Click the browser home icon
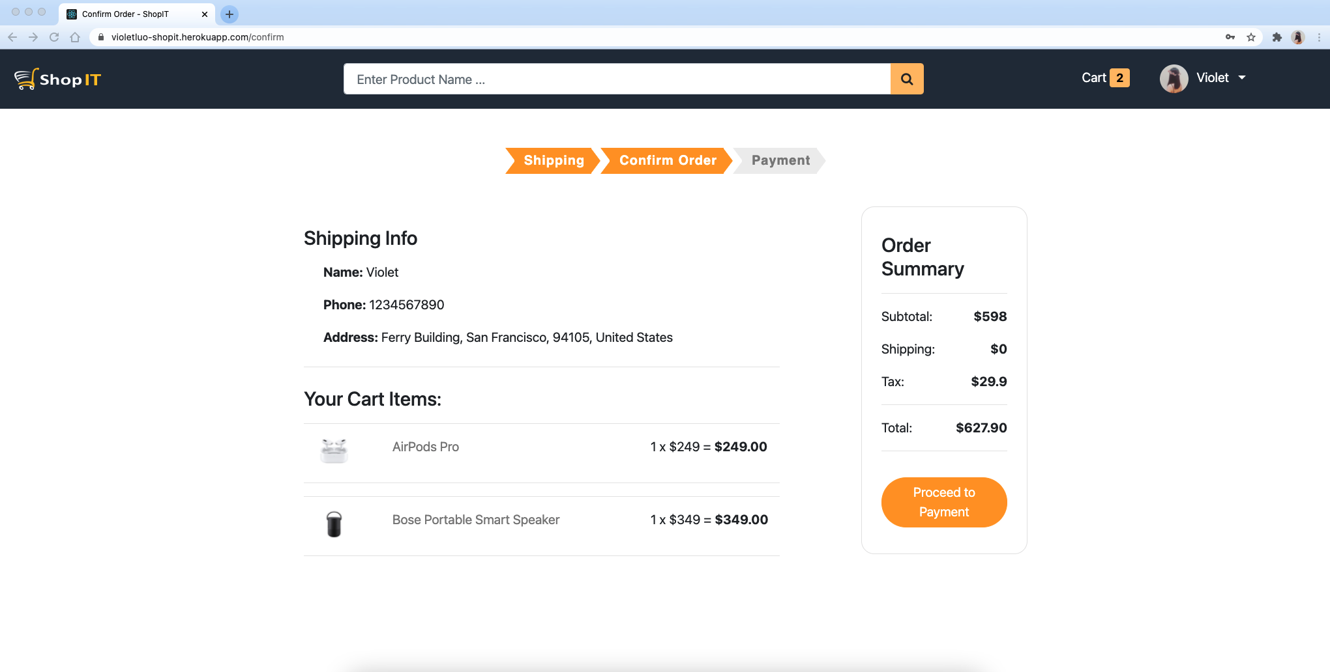The image size is (1330, 672). (x=75, y=37)
